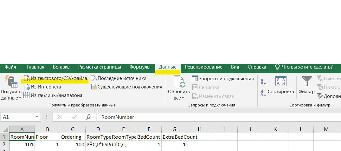Expand the Get Data dropdown arrow
Image resolution: width=341 pixels, height=151 pixels.
(x=21, y=98)
